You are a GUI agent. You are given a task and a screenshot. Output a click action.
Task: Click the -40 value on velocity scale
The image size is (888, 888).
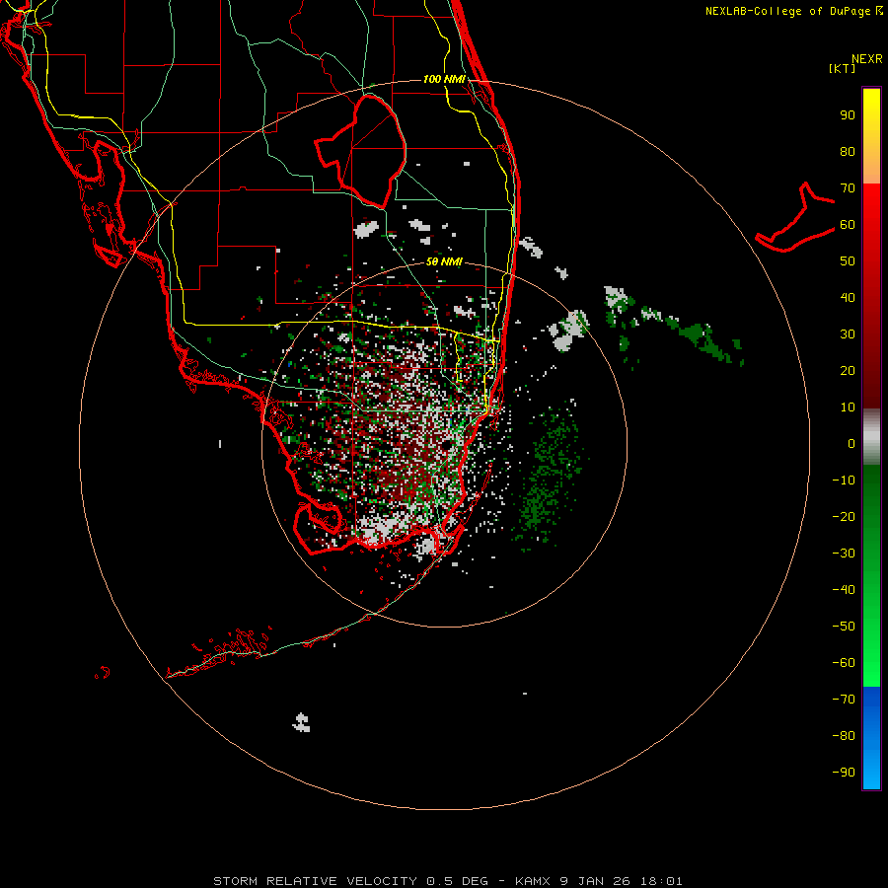[x=844, y=590]
